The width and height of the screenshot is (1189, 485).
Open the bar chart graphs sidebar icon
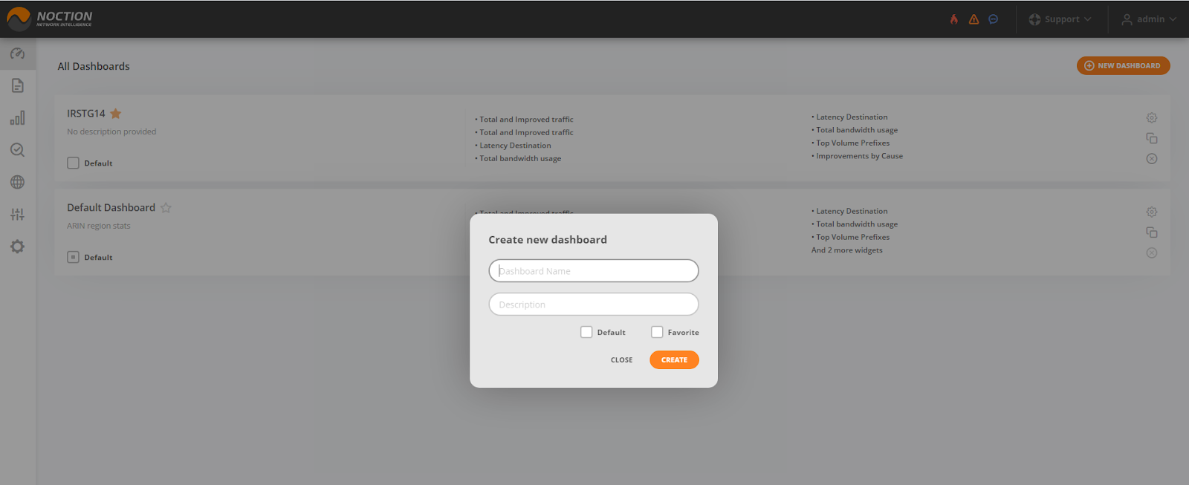pos(17,118)
